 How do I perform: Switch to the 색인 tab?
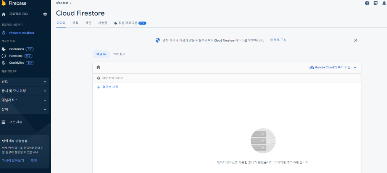click(88, 23)
